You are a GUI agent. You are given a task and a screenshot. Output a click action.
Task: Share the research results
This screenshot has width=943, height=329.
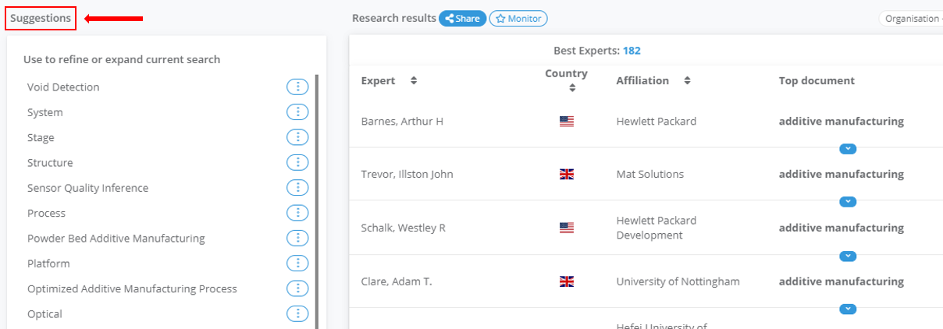(462, 19)
